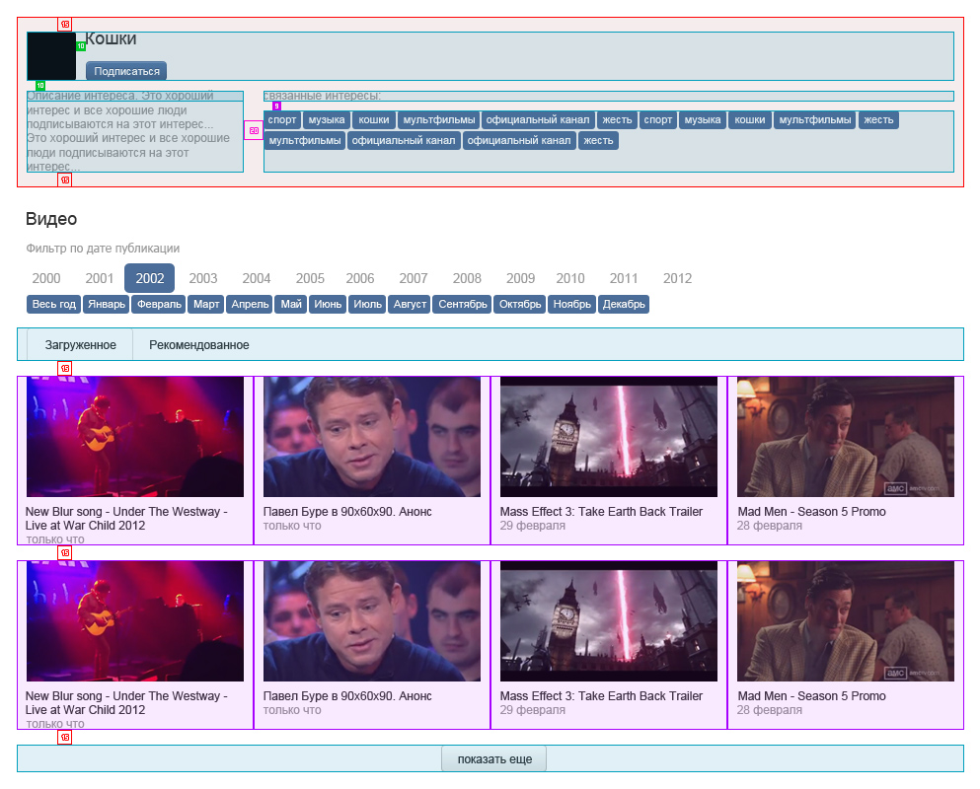The image size is (980, 789).
Task: Select year 2012 filter
Action: (x=677, y=278)
